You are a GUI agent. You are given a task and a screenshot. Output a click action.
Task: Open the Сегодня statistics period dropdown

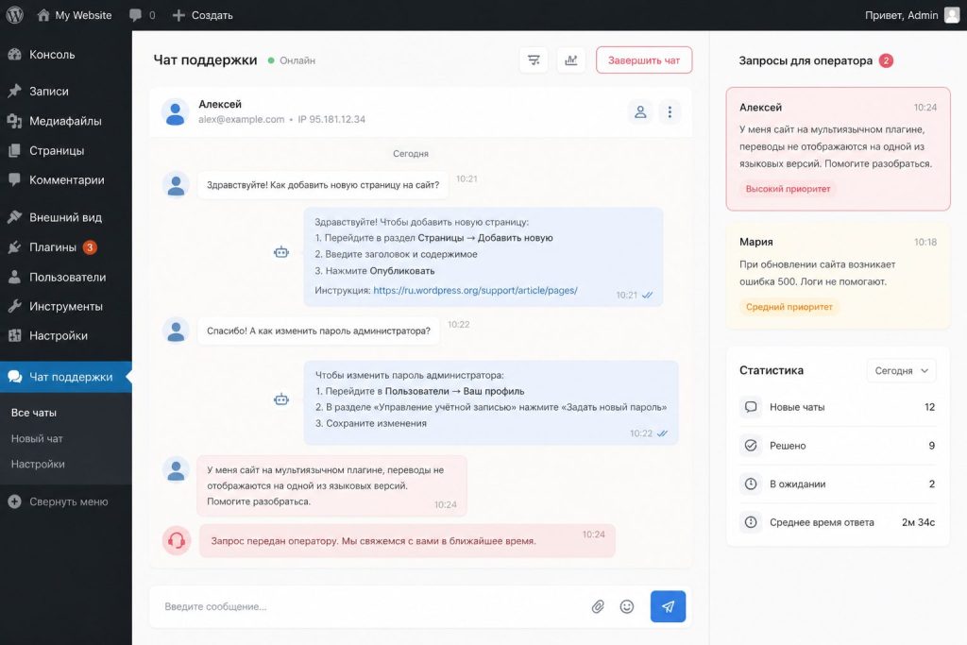[901, 370]
